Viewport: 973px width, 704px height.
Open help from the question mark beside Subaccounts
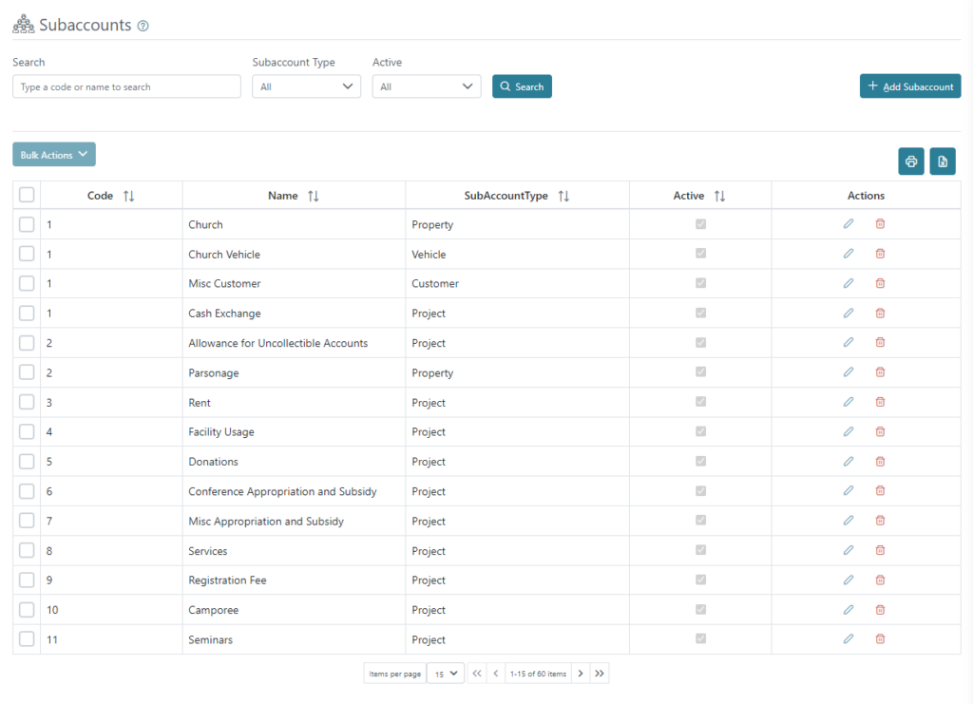pyautogui.click(x=143, y=25)
